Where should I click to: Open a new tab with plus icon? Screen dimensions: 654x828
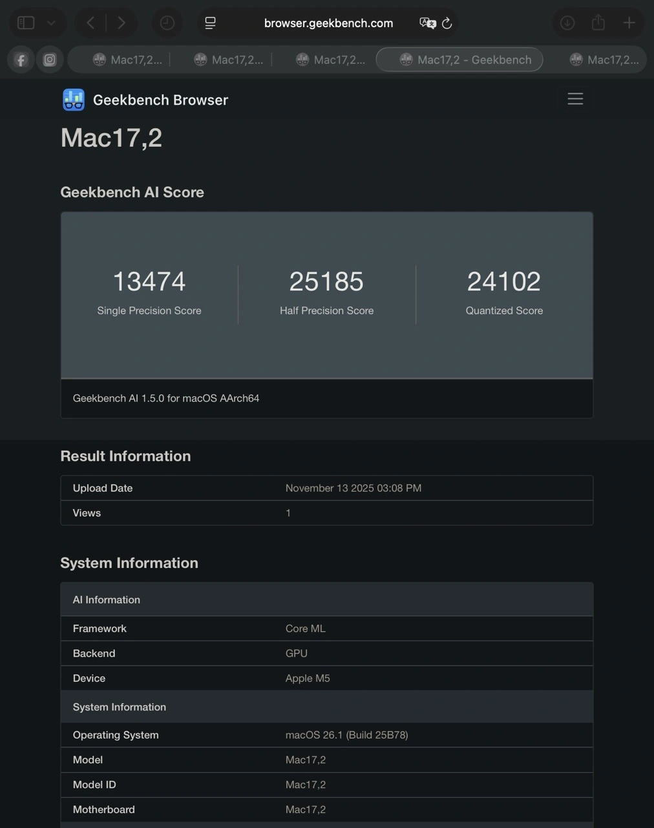[629, 23]
